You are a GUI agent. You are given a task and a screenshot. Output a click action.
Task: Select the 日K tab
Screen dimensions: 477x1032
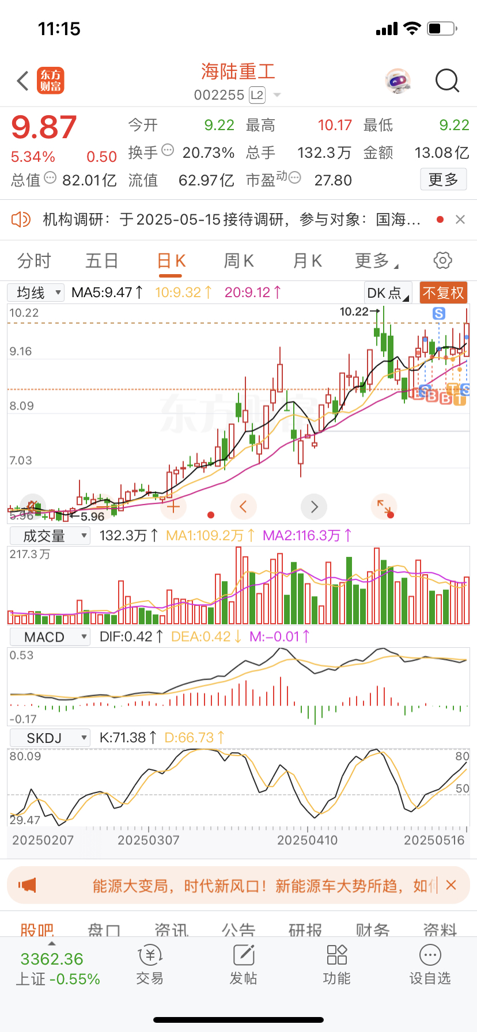[171, 261]
